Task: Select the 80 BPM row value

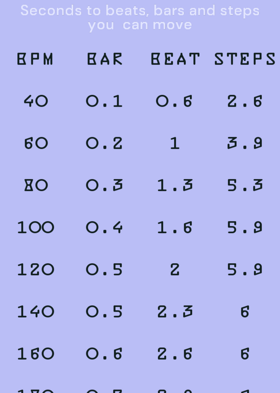Action: click(x=35, y=186)
